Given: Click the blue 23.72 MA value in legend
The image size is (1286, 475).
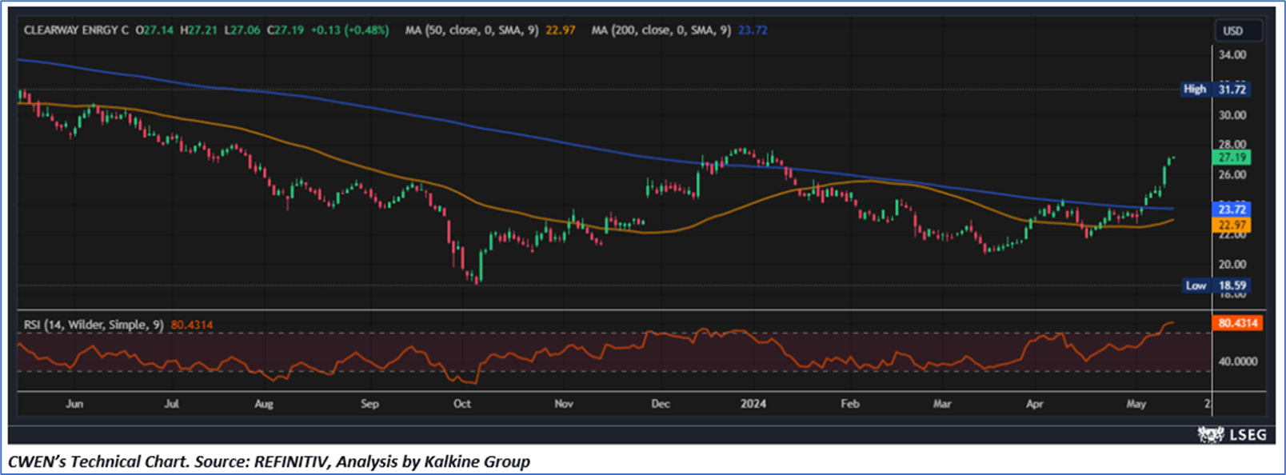Looking at the screenshot, I should coord(753,30).
